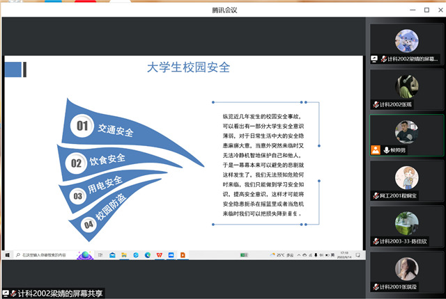Click the 01 number circle on slide
The width and height of the screenshot is (446, 299).
(82, 126)
